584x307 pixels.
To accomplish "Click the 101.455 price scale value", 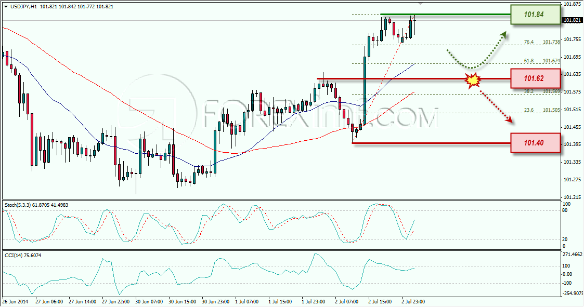I will pyautogui.click(x=572, y=127).
